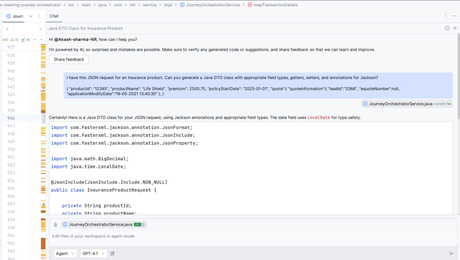Click the warnings count icon showing 12
Viewport: 460px width, 260px height.
[14, 40]
